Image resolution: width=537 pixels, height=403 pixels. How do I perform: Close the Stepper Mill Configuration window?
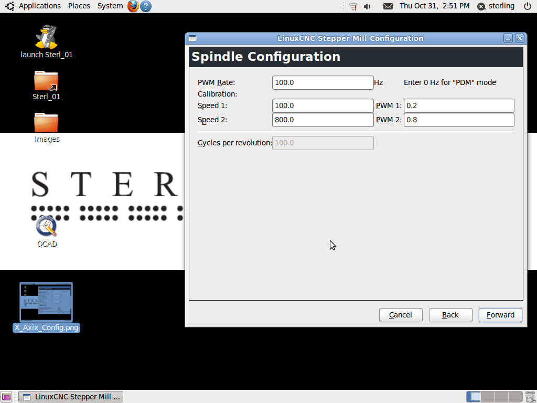click(x=520, y=38)
